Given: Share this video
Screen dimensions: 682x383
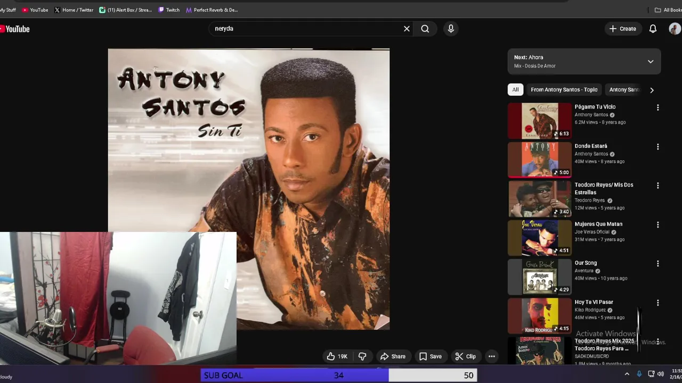Looking at the screenshot, I should pyautogui.click(x=393, y=356).
